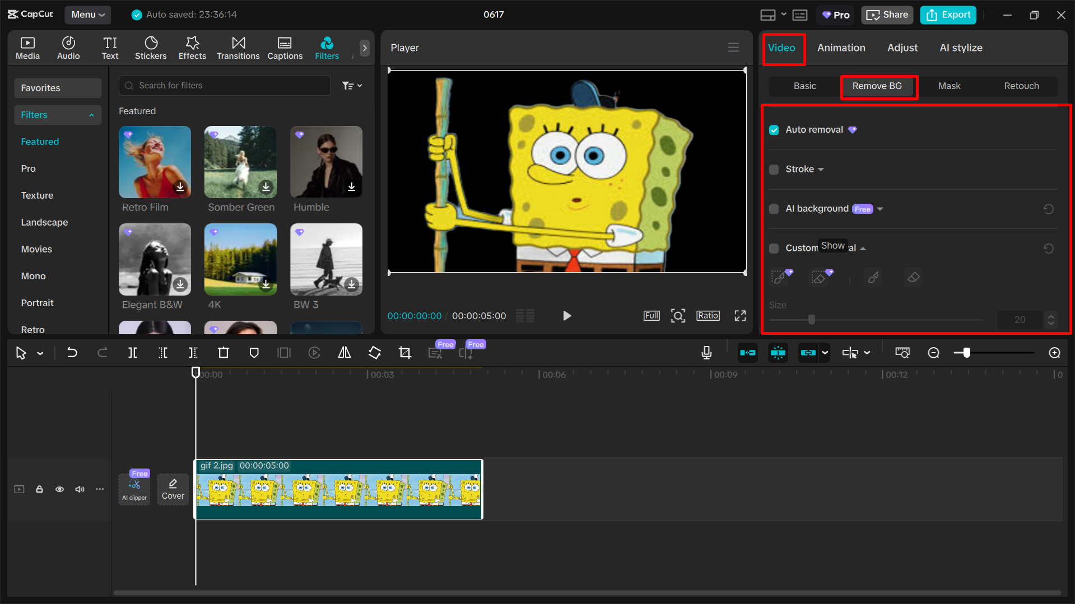Enable the Stroke option checkbox

coord(774,169)
